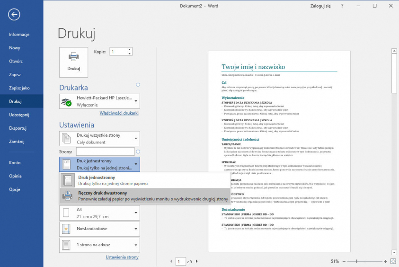Image resolution: width=399 pixels, height=267 pixels.
Task: Open the A4 paper size dropdown
Action: coord(99,213)
